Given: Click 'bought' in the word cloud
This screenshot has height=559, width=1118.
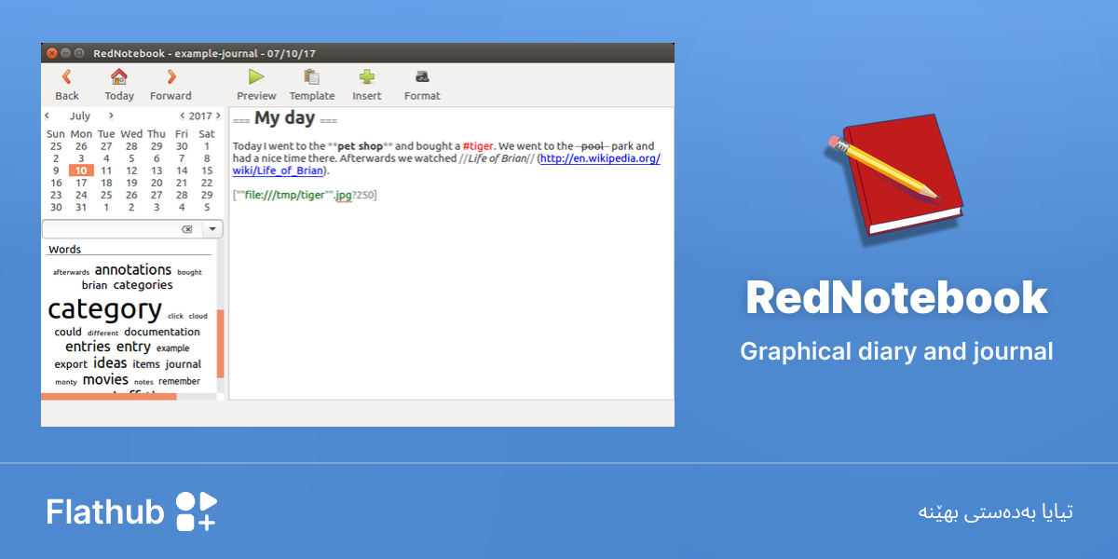Looking at the screenshot, I should coord(189,272).
